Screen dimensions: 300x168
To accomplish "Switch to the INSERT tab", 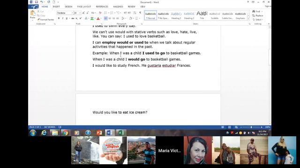I will coord(56,7).
